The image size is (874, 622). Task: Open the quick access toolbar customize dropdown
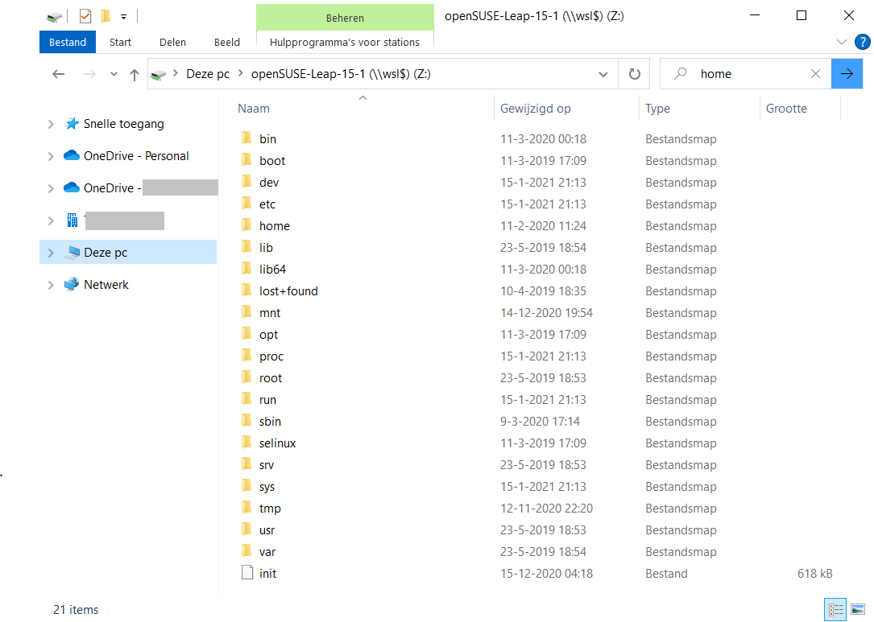(x=122, y=16)
